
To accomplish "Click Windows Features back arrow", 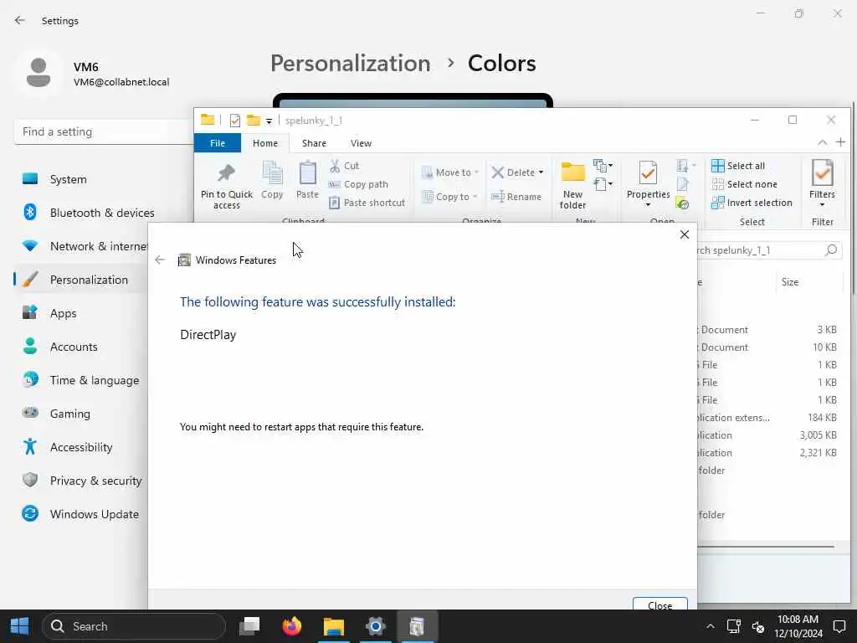I will tap(160, 260).
